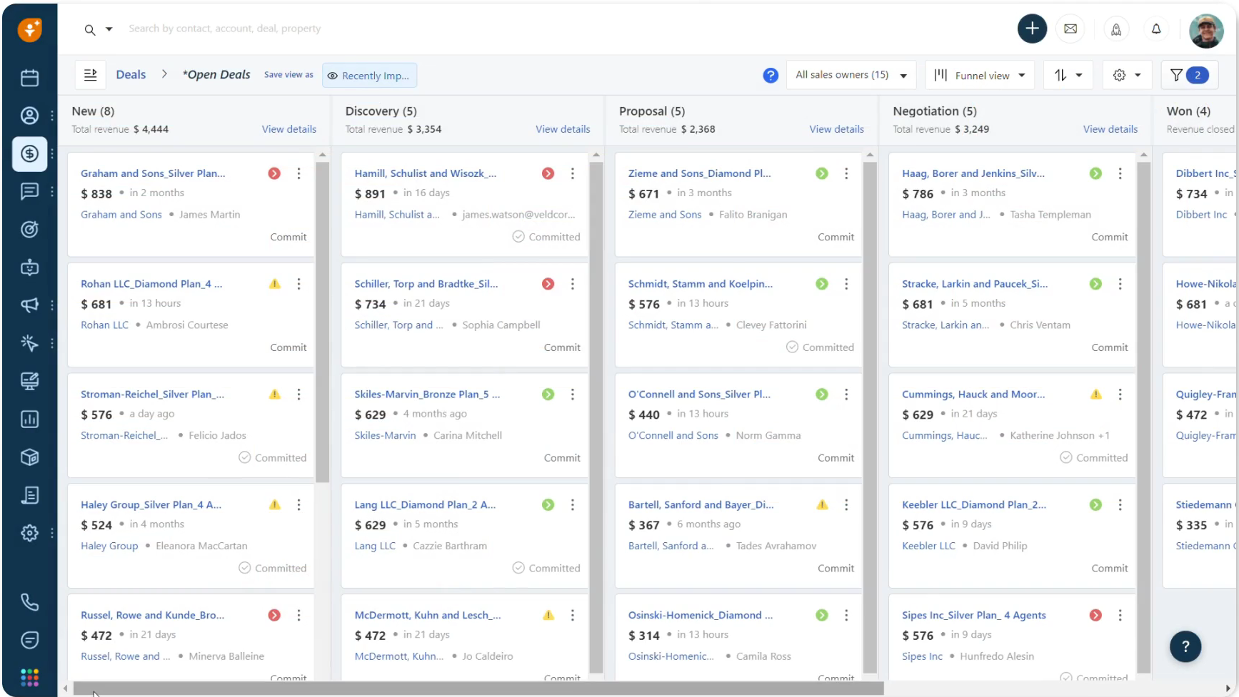Viewport: 1239px width, 697px height.
Task: Open Deals breadcrumb
Action: (x=131, y=75)
